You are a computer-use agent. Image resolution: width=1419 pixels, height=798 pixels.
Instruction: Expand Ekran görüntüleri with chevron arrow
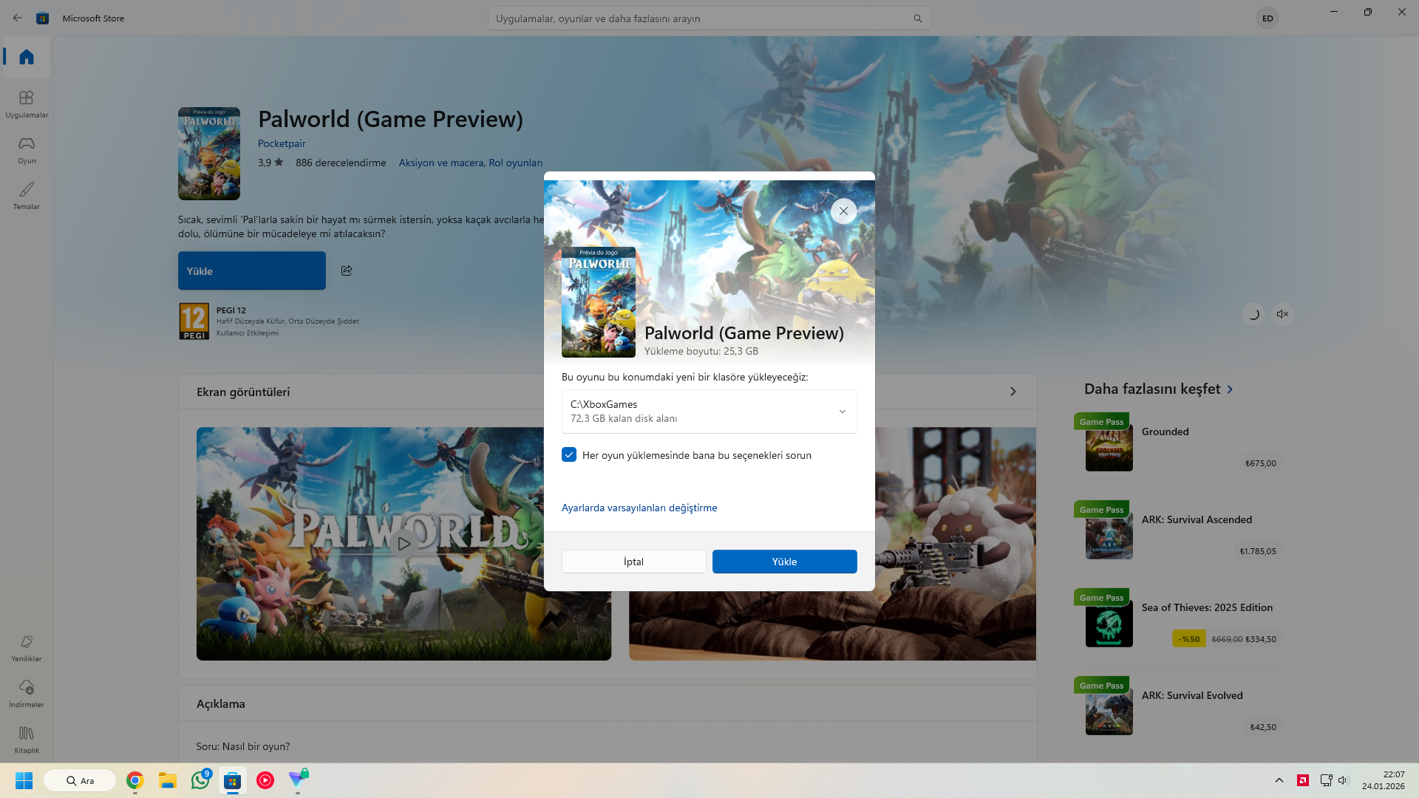pos(1013,392)
